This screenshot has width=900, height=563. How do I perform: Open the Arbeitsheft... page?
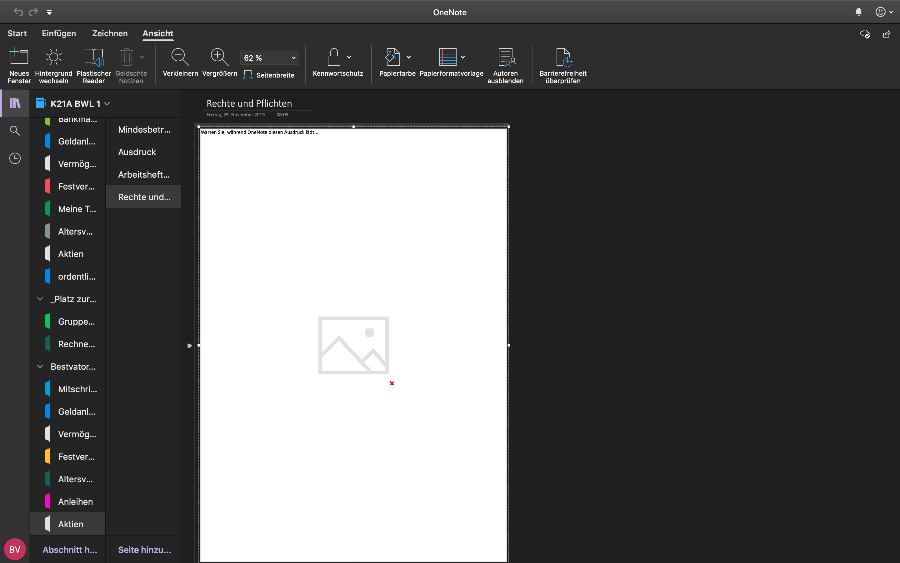[x=143, y=175]
